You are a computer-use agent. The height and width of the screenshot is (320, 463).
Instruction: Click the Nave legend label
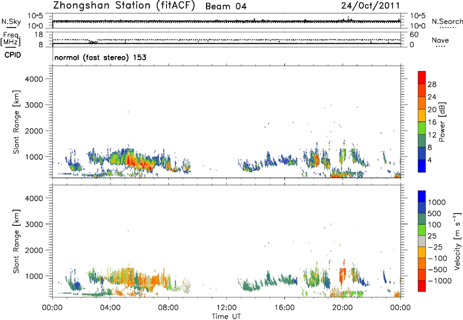440,40
